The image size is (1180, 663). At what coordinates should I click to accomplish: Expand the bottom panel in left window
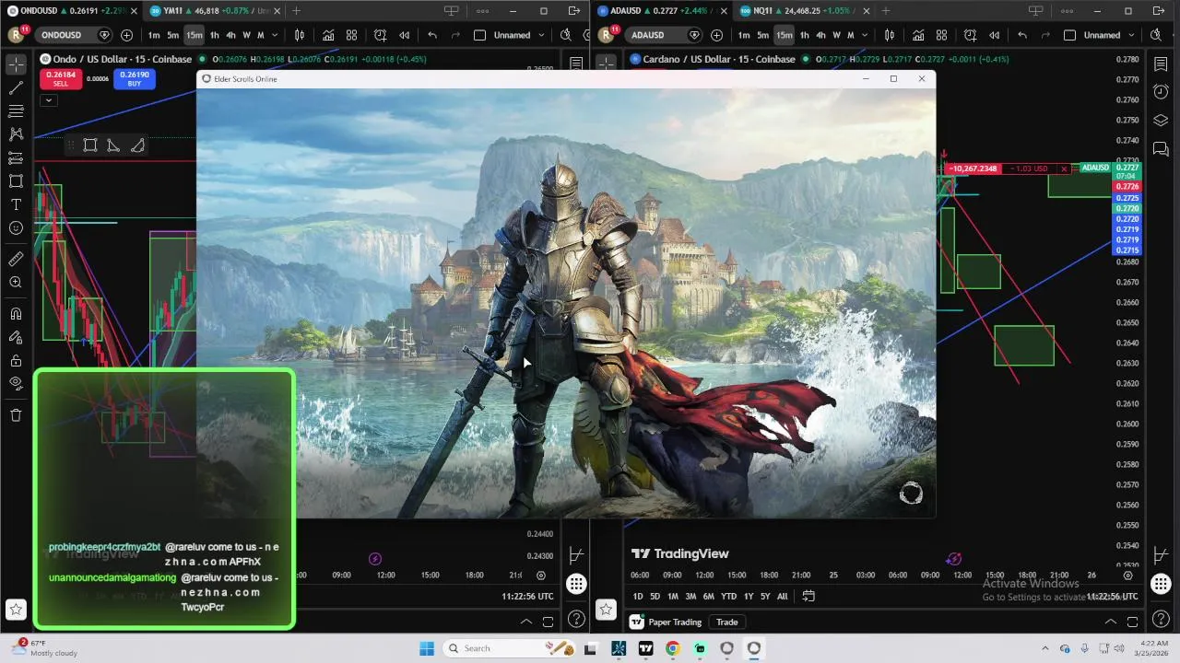click(526, 622)
